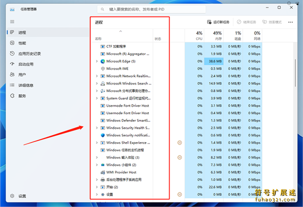Click the 开始 process icon

(103, 187)
